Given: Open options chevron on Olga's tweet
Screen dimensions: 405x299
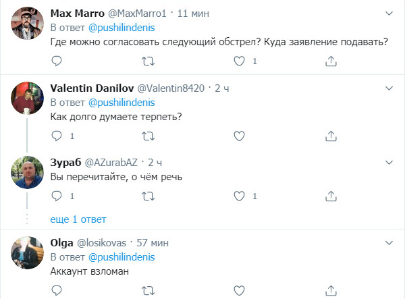Looking at the screenshot, I should (389, 242).
